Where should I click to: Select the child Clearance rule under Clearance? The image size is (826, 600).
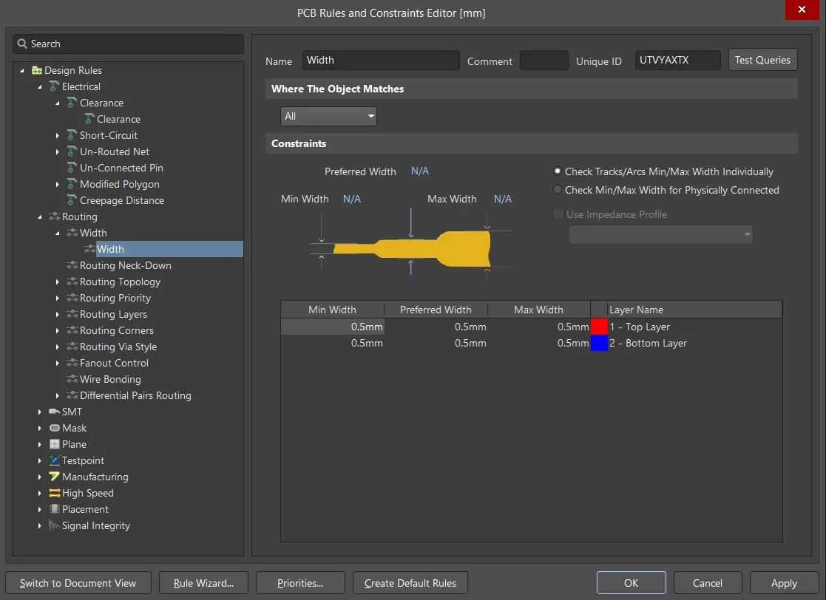[x=118, y=119]
